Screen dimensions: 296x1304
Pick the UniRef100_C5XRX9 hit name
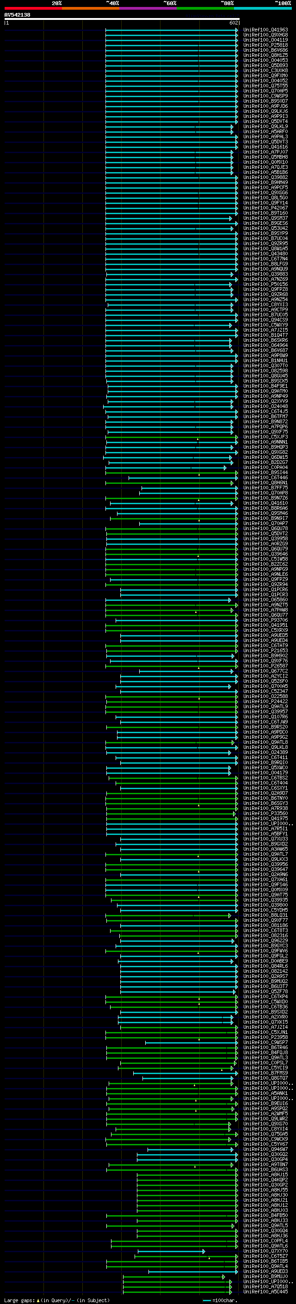coord(265,630)
